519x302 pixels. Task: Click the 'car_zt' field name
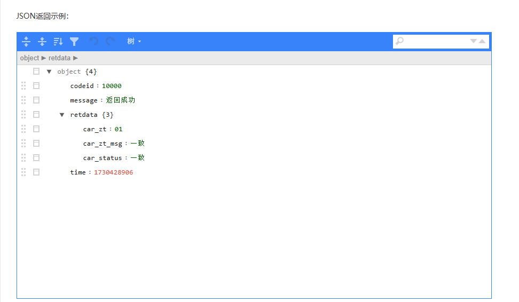click(x=95, y=129)
